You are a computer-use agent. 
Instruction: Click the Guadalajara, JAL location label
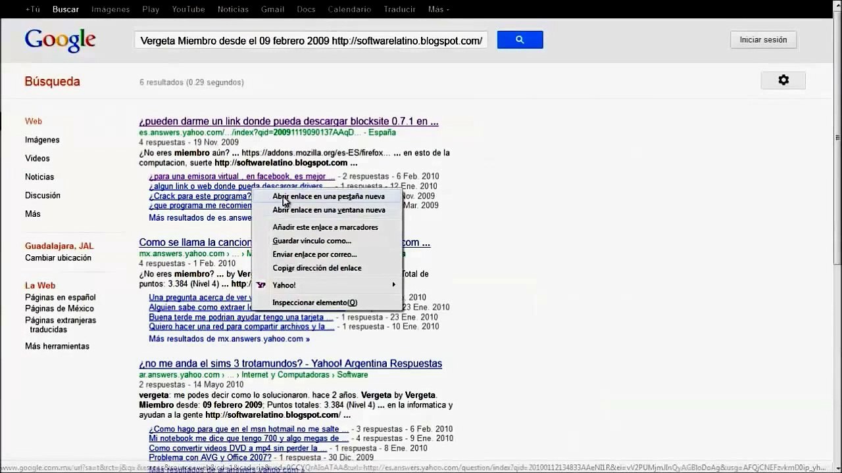59,246
